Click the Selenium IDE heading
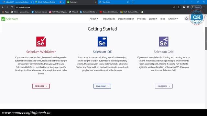This screenshot has height=116, width=207. (x=102, y=52)
